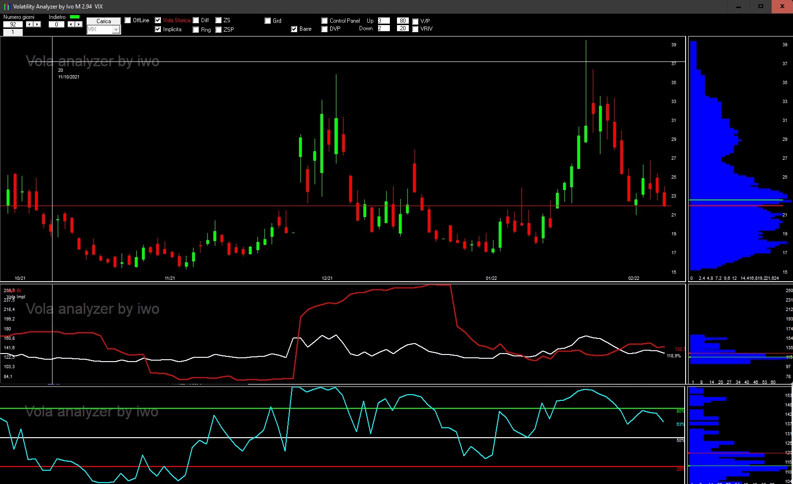Image resolution: width=793 pixels, height=484 pixels.
Task: Click the Volatility Analyzer app icon in title bar
Action: (x=7, y=7)
